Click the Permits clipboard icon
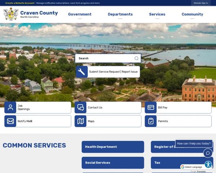The height and width of the screenshot is (173, 216). pyautogui.click(x=151, y=121)
